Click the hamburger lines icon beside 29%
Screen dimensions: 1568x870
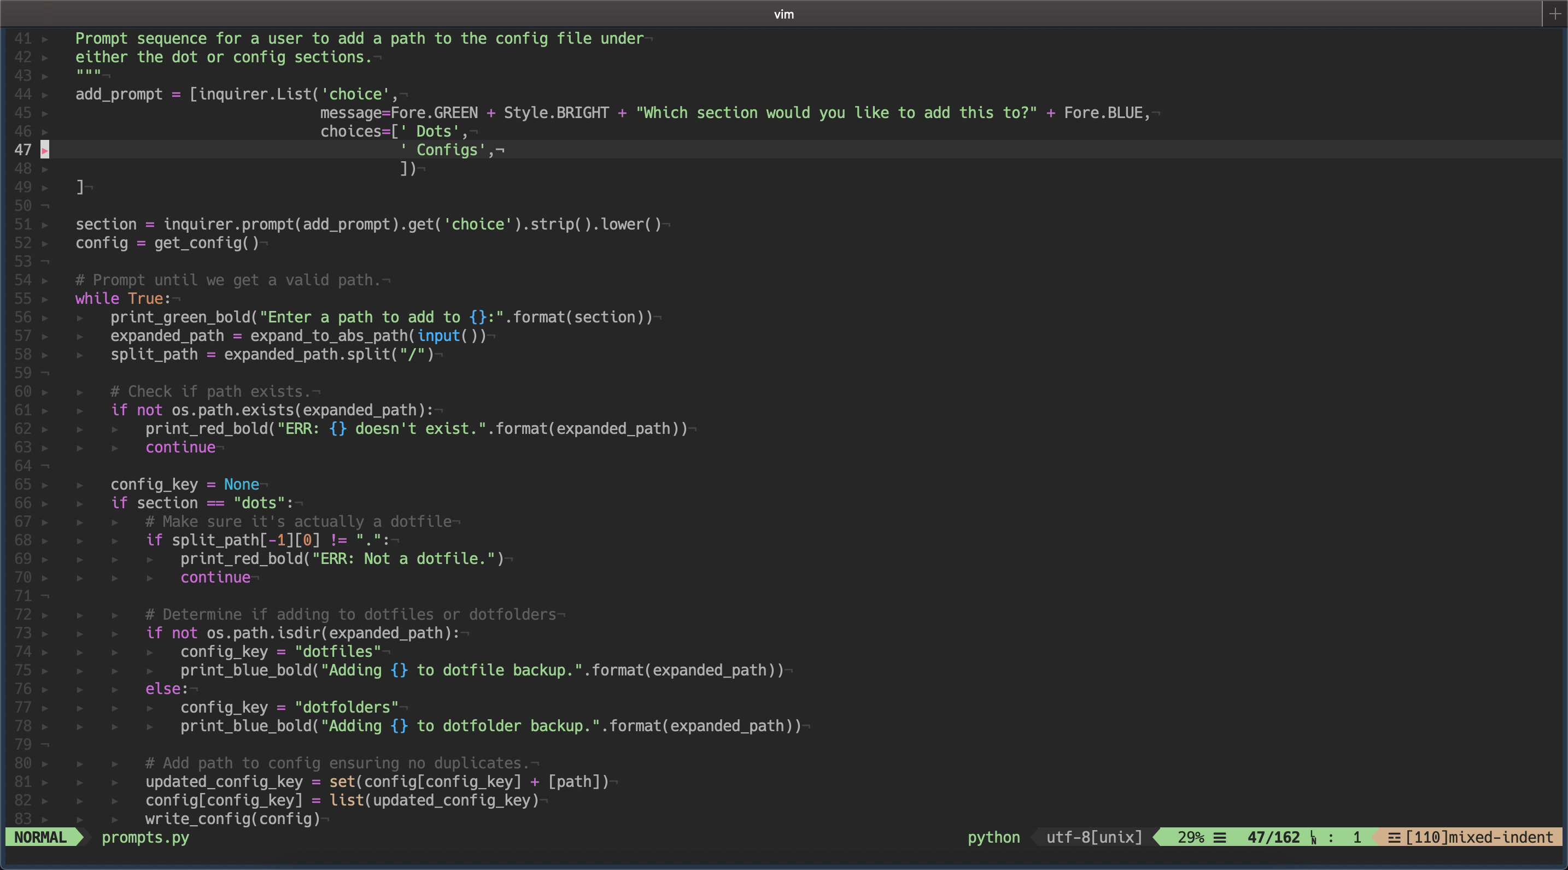[x=1220, y=838]
